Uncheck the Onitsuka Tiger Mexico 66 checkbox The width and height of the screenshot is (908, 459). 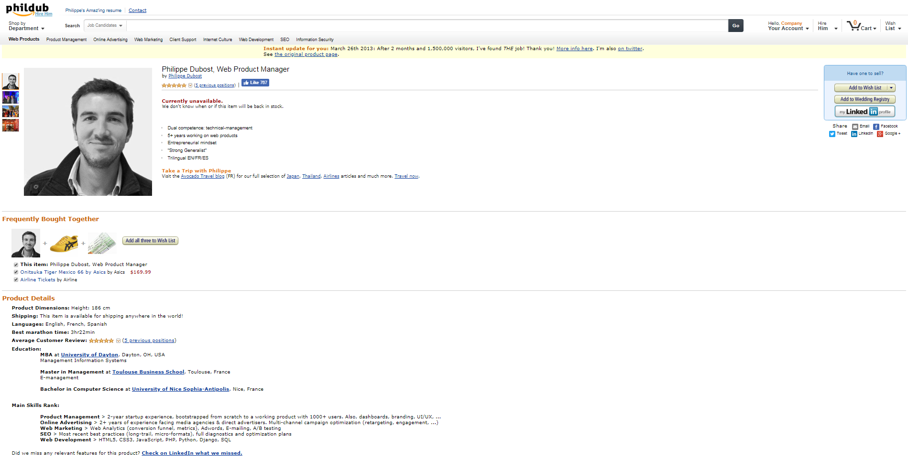pyautogui.click(x=16, y=272)
